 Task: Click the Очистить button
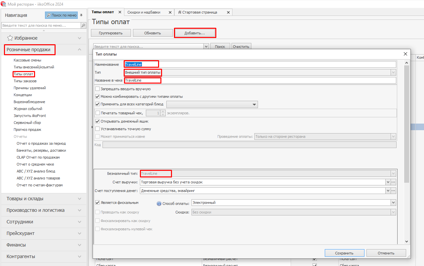(241, 47)
